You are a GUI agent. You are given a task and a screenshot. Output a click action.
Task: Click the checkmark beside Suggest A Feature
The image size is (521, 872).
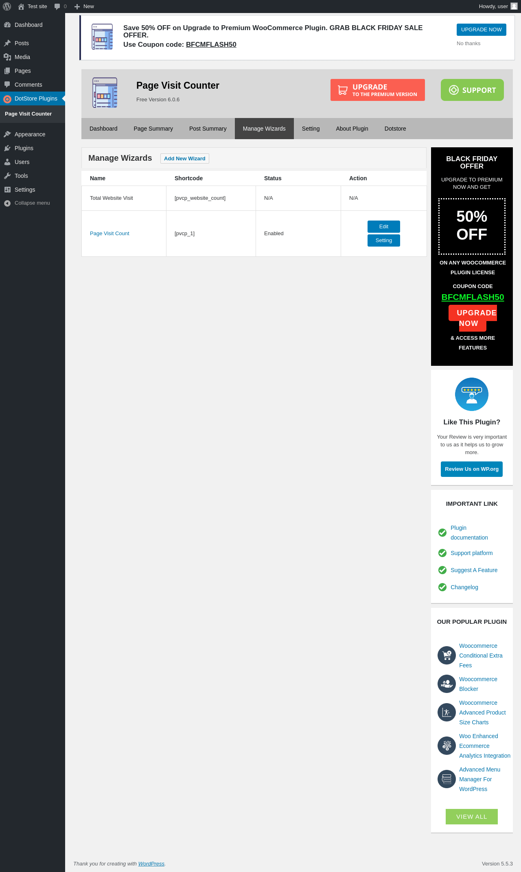pos(442,570)
